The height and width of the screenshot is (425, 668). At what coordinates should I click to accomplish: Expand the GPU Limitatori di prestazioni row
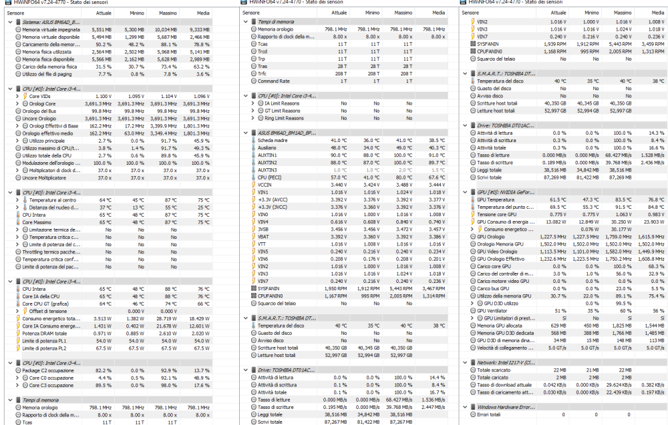point(472,318)
